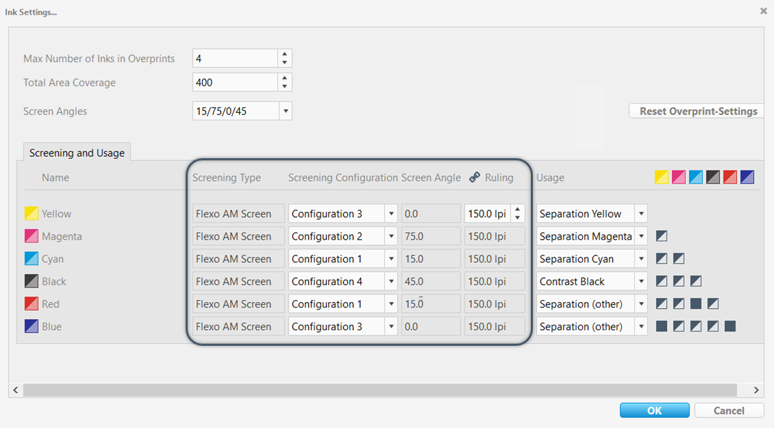Select the Black ink icon in the Name column
The height and width of the screenshot is (428, 774).
(31, 281)
